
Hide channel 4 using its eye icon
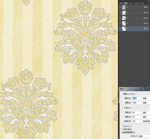(120, 23)
